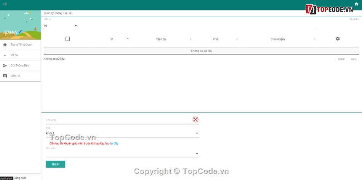Click the red X clear icon in Tên Lớp field
This screenshot has height=180, width=362.
[195, 119]
